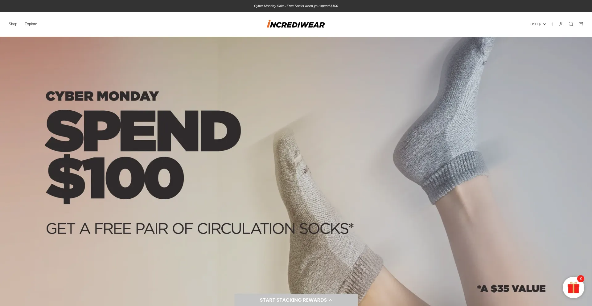Open the red gift rewards widget
592x306 pixels.
point(573,288)
